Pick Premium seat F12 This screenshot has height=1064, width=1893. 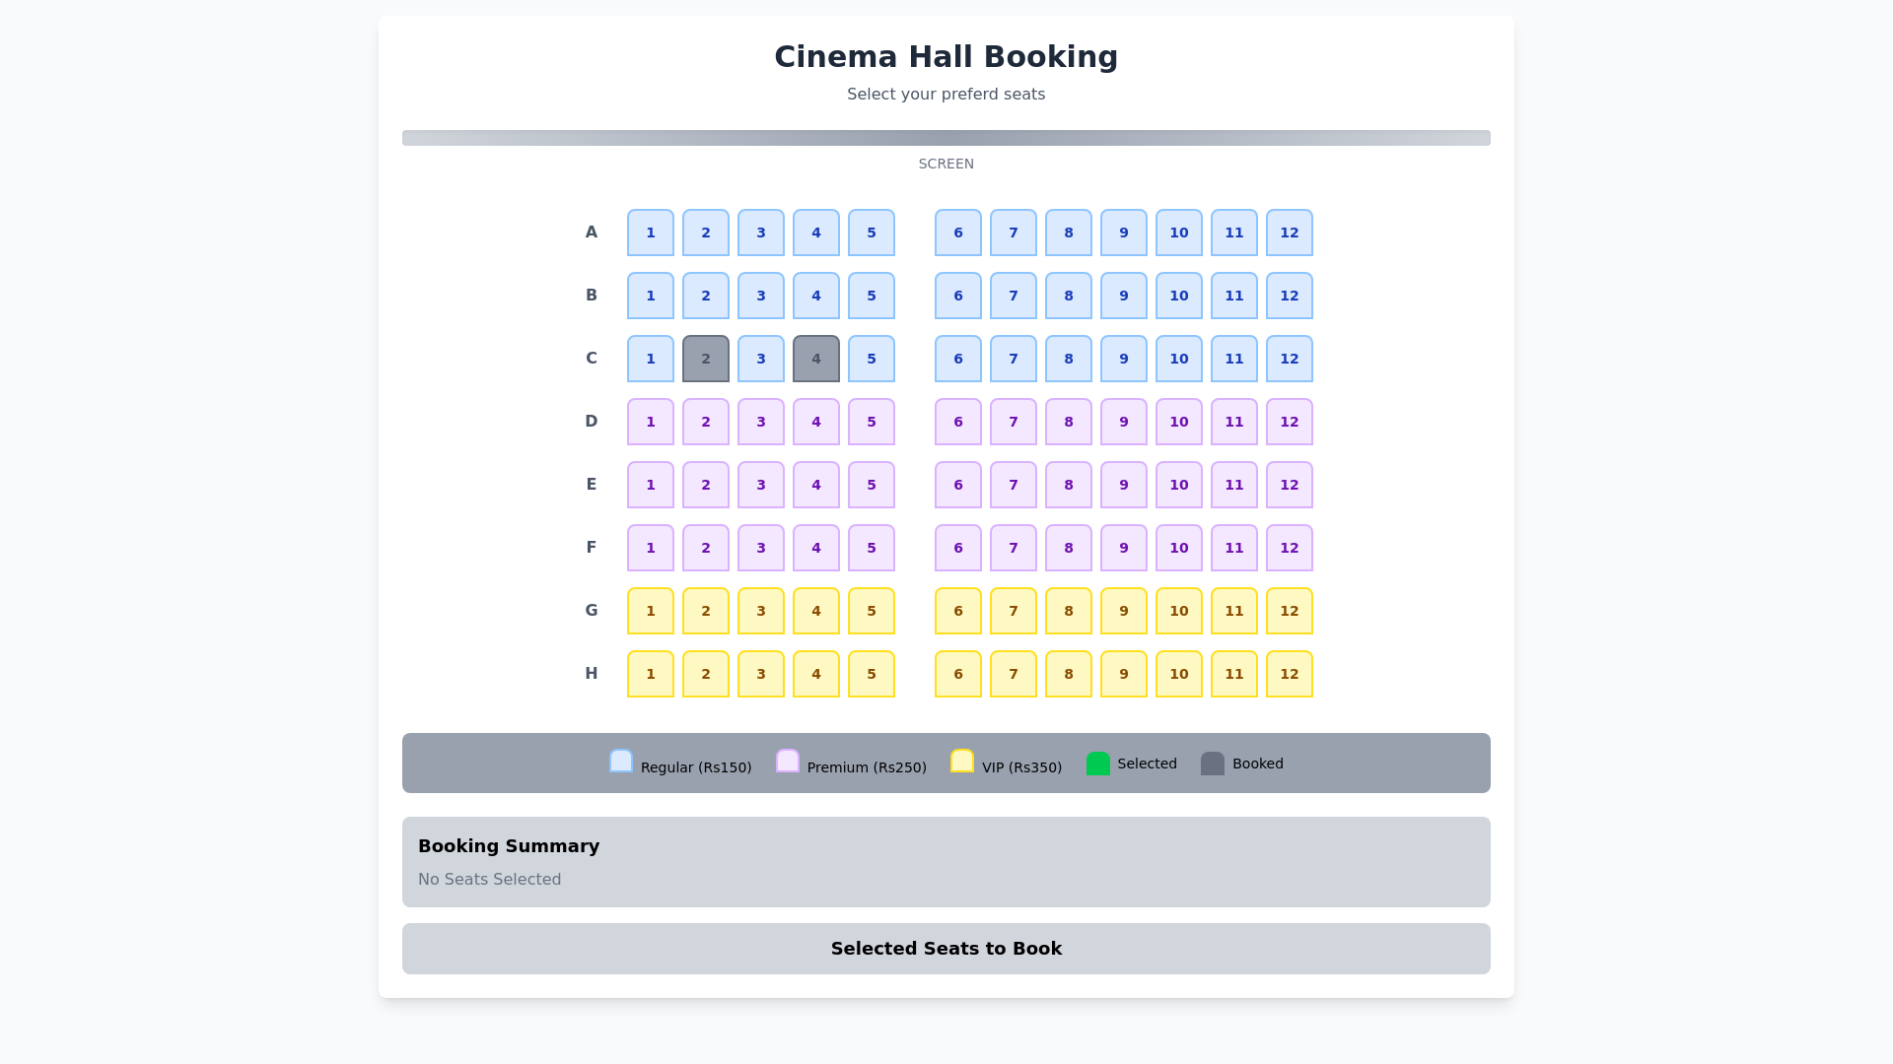coord(1290,548)
